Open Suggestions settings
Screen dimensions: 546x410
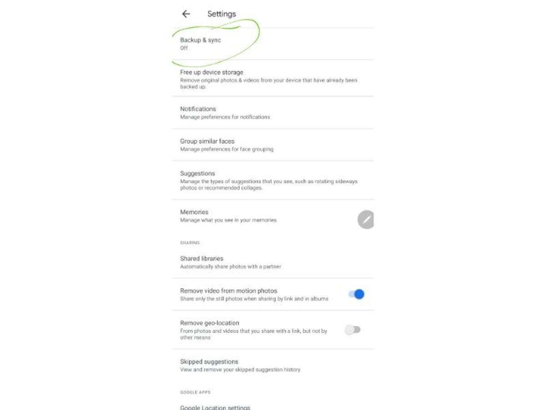click(273, 180)
